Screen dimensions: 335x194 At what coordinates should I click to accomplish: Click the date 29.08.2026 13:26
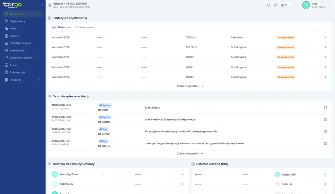[x=61, y=117]
